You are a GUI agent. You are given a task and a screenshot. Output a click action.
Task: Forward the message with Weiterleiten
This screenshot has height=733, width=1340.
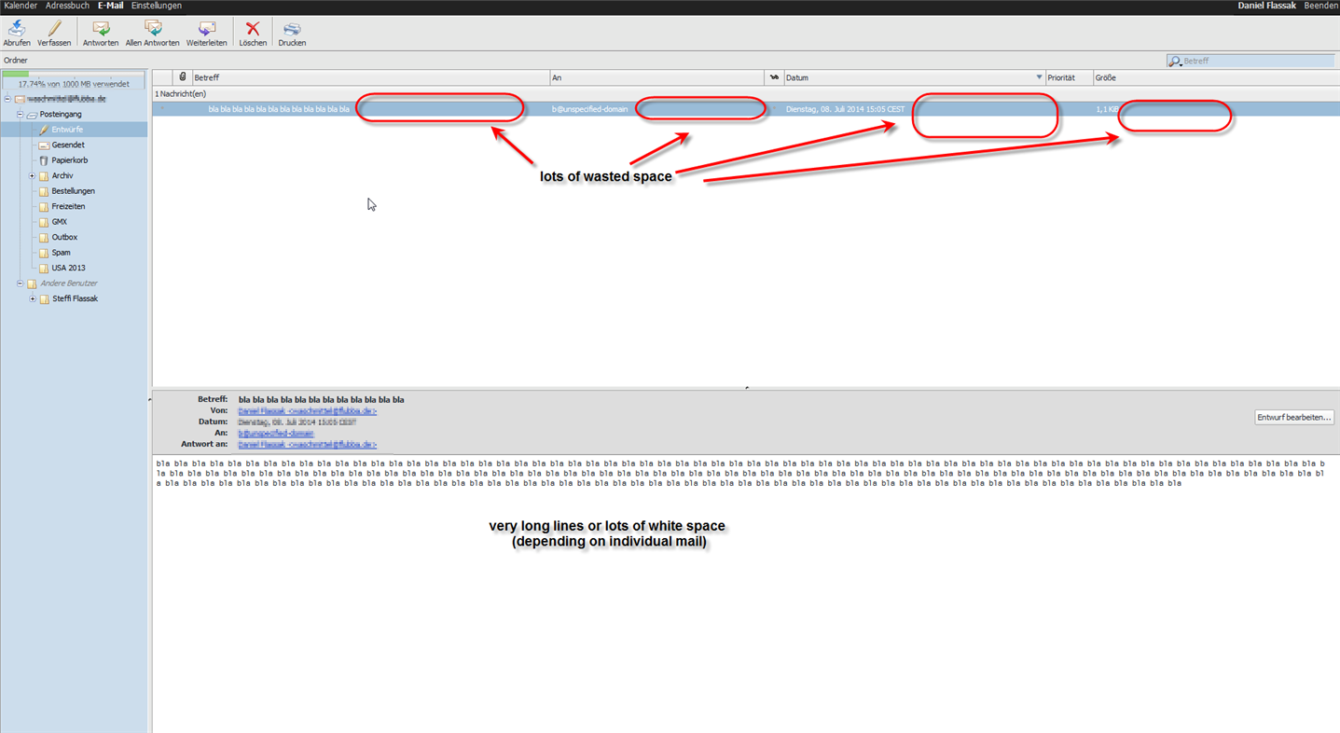click(x=206, y=30)
